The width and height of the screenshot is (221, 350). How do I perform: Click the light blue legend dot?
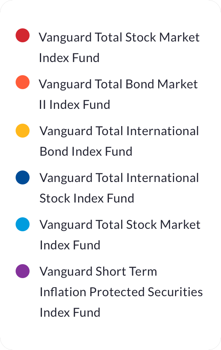pos(23,224)
